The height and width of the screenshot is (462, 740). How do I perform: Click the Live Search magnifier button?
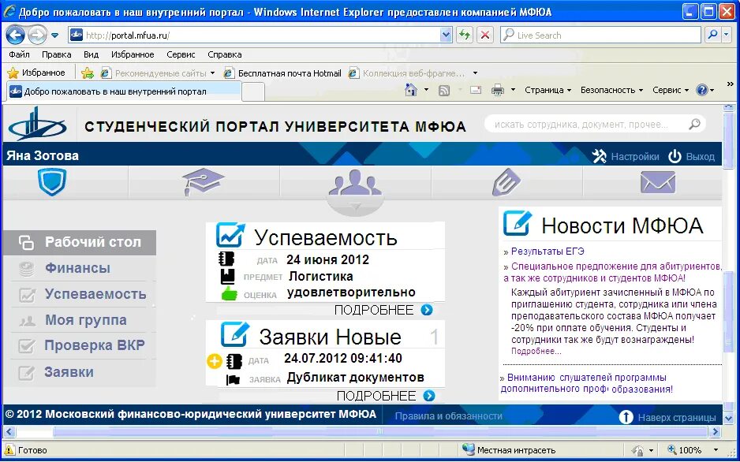(712, 35)
